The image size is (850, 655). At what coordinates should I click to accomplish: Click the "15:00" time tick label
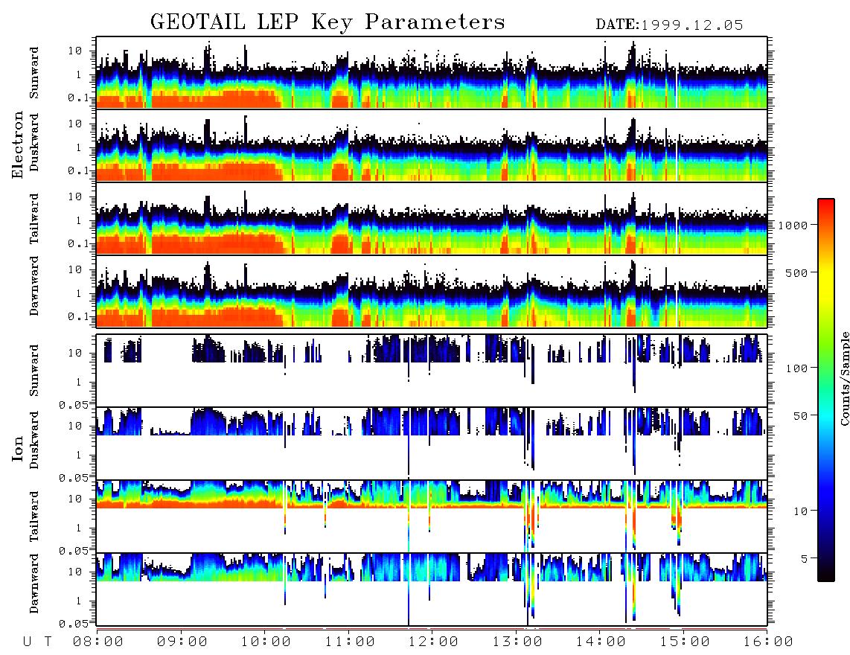pyautogui.click(x=685, y=642)
